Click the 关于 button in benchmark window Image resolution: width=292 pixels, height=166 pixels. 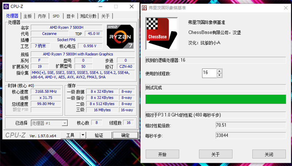point(216,154)
